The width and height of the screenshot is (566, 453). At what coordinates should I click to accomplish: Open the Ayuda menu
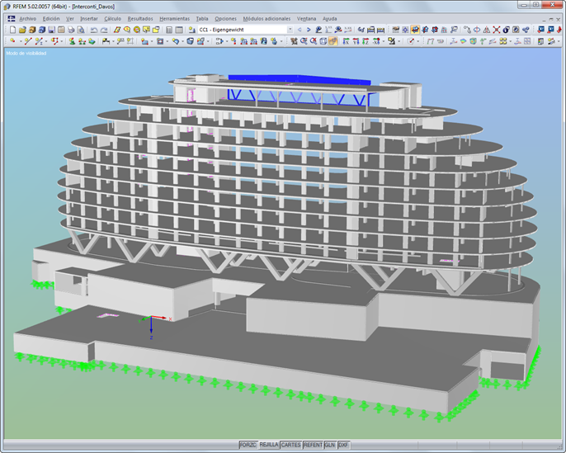coord(329,18)
